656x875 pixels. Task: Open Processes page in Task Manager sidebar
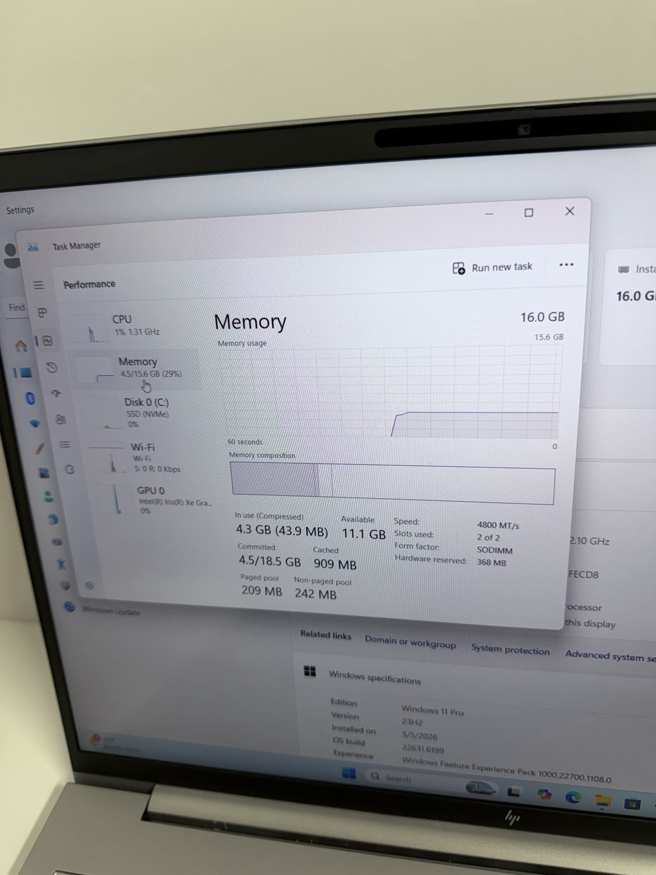tap(42, 313)
